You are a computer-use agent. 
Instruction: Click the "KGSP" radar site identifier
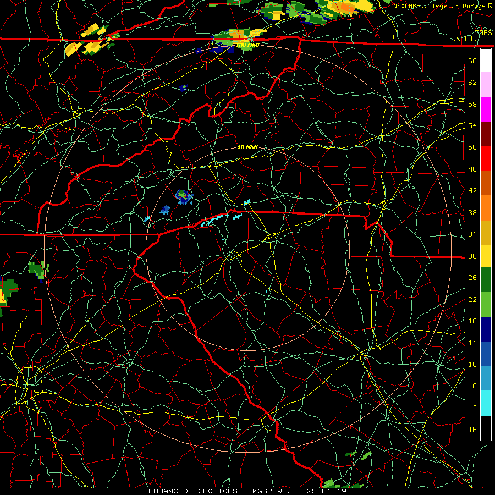[263, 491]
